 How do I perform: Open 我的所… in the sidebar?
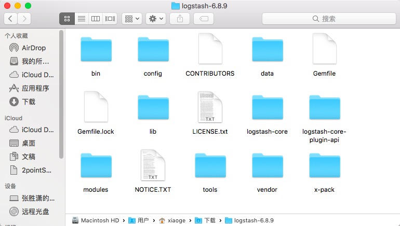(30, 61)
